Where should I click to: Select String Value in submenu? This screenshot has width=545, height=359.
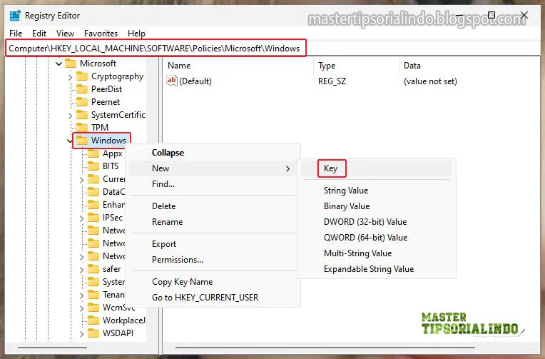click(x=377, y=191)
